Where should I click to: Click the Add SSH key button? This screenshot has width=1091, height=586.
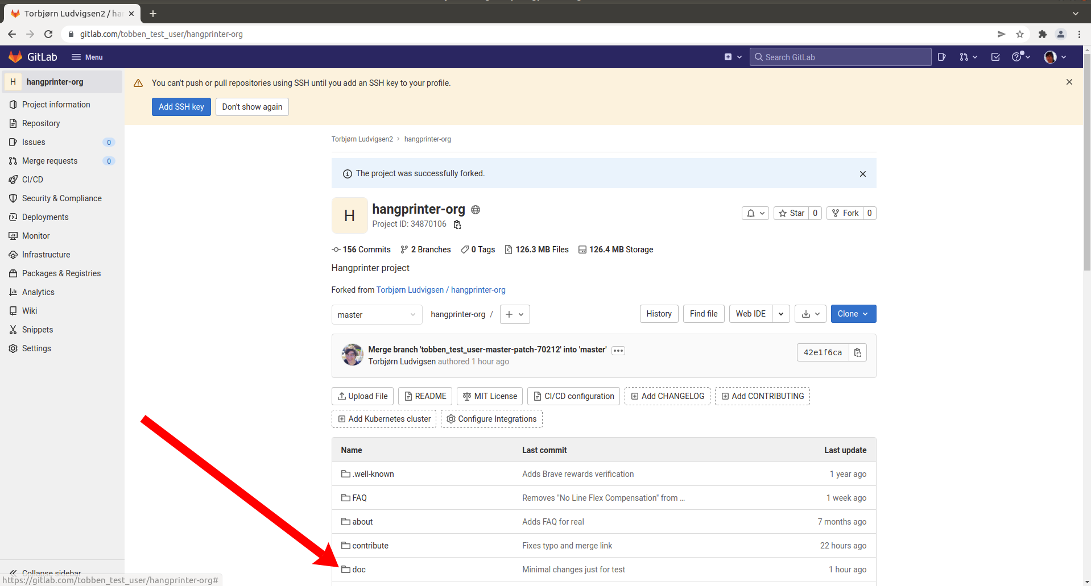coord(181,107)
